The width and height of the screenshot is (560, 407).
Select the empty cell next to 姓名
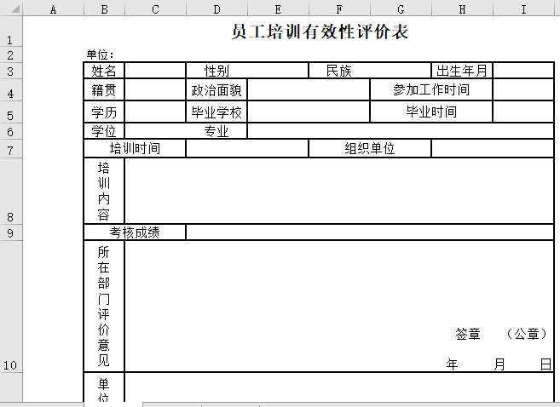click(155, 71)
